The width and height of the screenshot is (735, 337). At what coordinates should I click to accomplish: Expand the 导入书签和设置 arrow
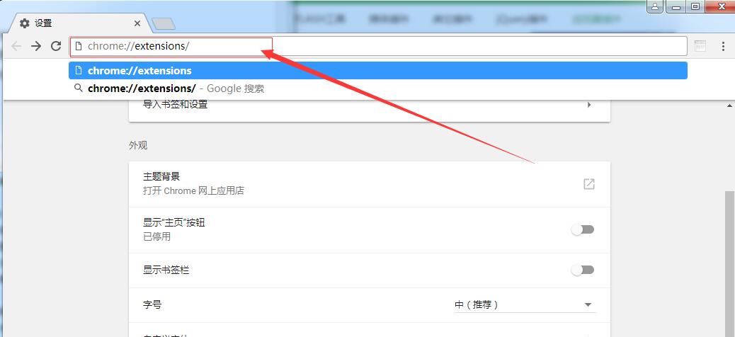(589, 105)
